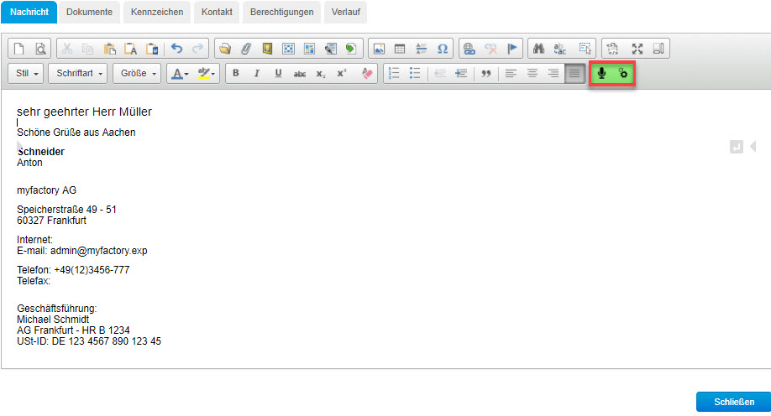Remove formatting with eraser icon
771x416 pixels.
click(367, 74)
